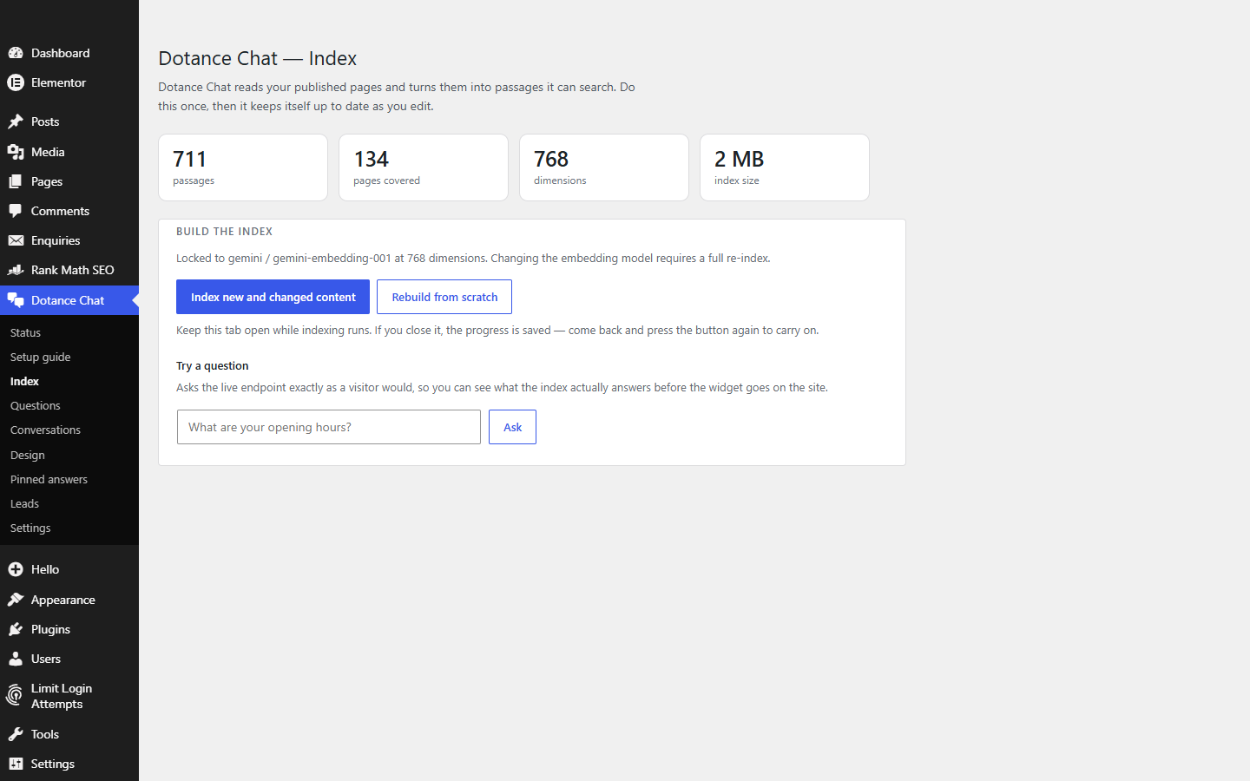
Task: Open Dotance Chat's Settings submenu item
Action: tap(30, 528)
